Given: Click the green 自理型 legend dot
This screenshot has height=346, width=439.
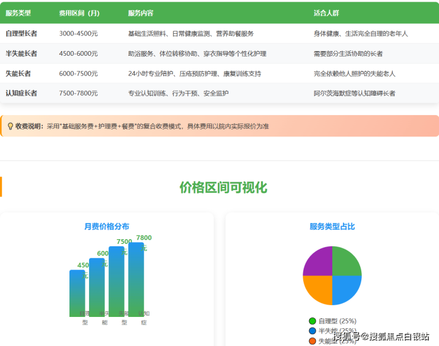Looking at the screenshot, I should tap(313, 321).
